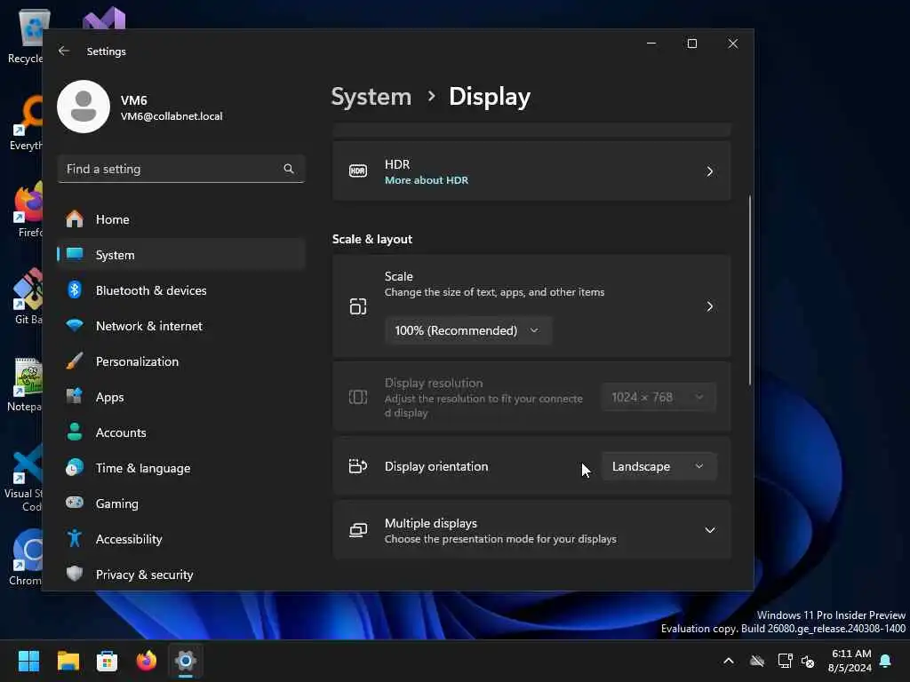Open Personalization settings
This screenshot has height=682, width=910.
(x=181, y=361)
